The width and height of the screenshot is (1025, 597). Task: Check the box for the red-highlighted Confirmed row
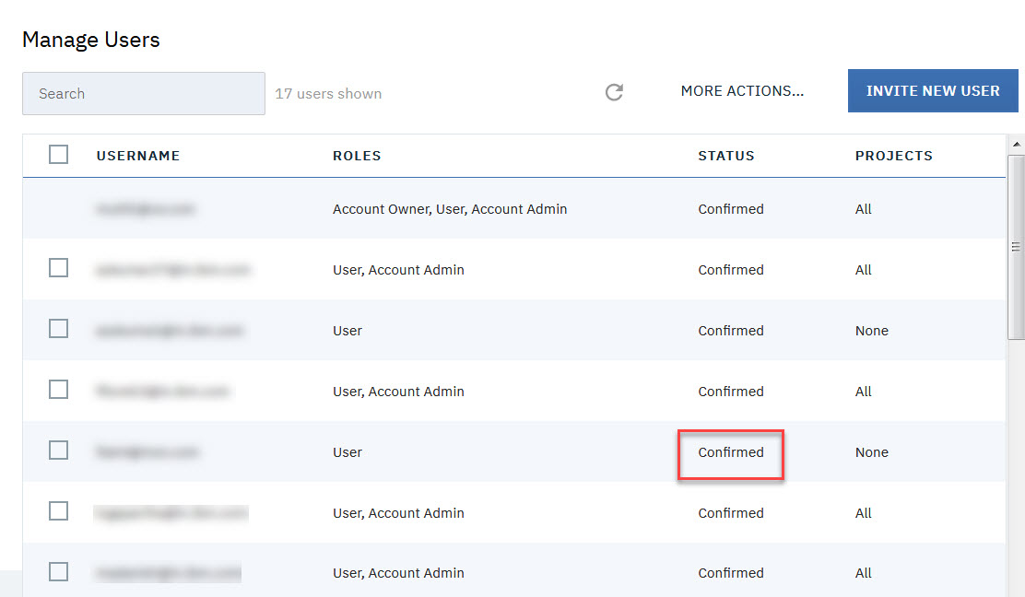click(x=58, y=451)
